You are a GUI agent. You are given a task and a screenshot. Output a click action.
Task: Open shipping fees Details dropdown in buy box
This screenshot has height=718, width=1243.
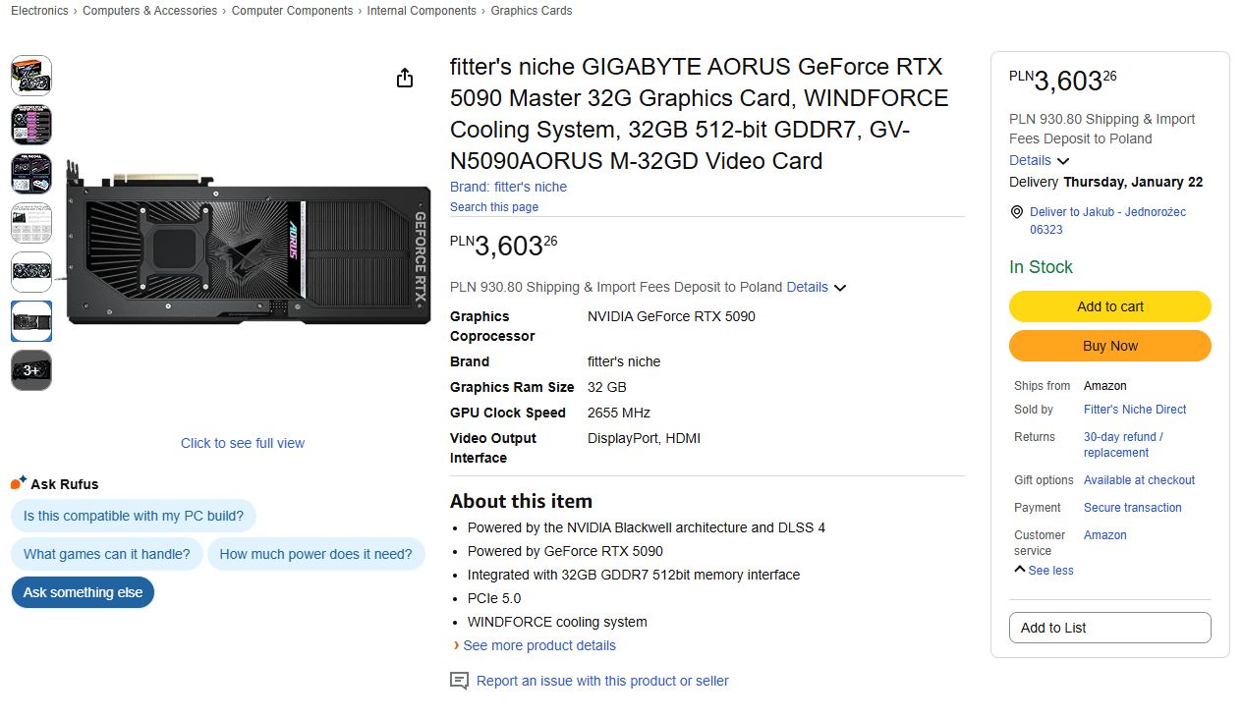[807, 287]
